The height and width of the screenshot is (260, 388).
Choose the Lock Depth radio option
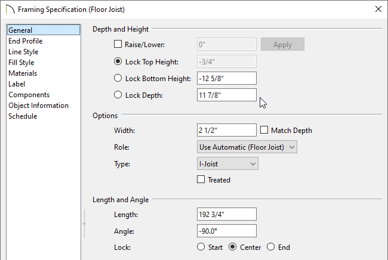(118, 95)
